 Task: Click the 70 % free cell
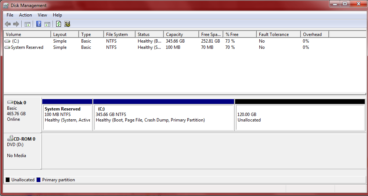click(230, 47)
